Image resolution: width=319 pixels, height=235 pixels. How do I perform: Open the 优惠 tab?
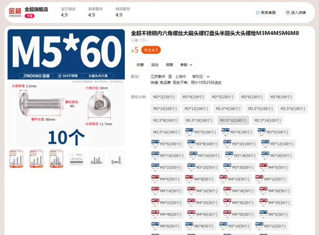[140, 65]
